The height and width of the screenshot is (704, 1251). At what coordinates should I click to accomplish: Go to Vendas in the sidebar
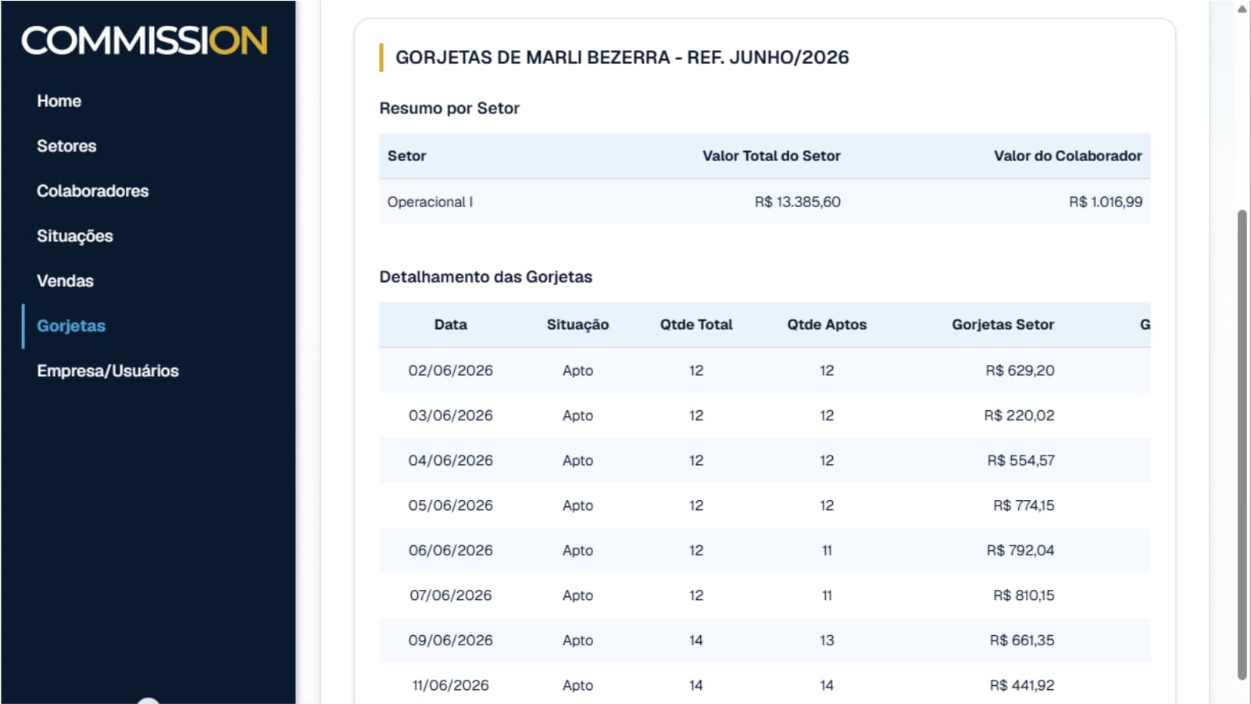(65, 281)
